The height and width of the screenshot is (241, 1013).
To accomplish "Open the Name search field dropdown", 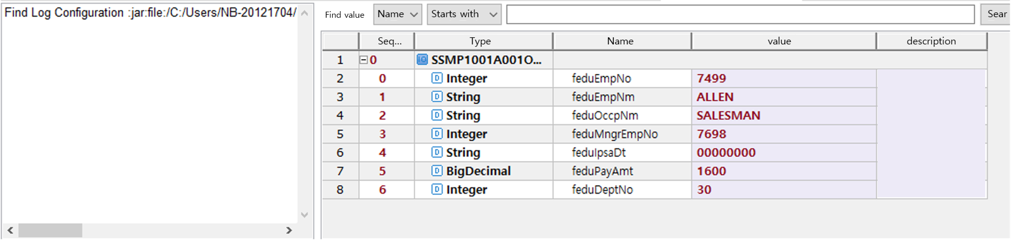I will (x=398, y=14).
